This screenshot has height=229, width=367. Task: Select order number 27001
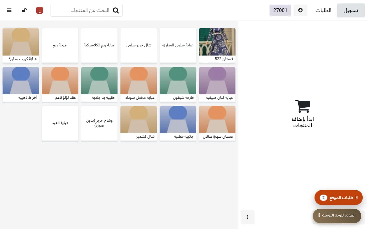coord(280,10)
